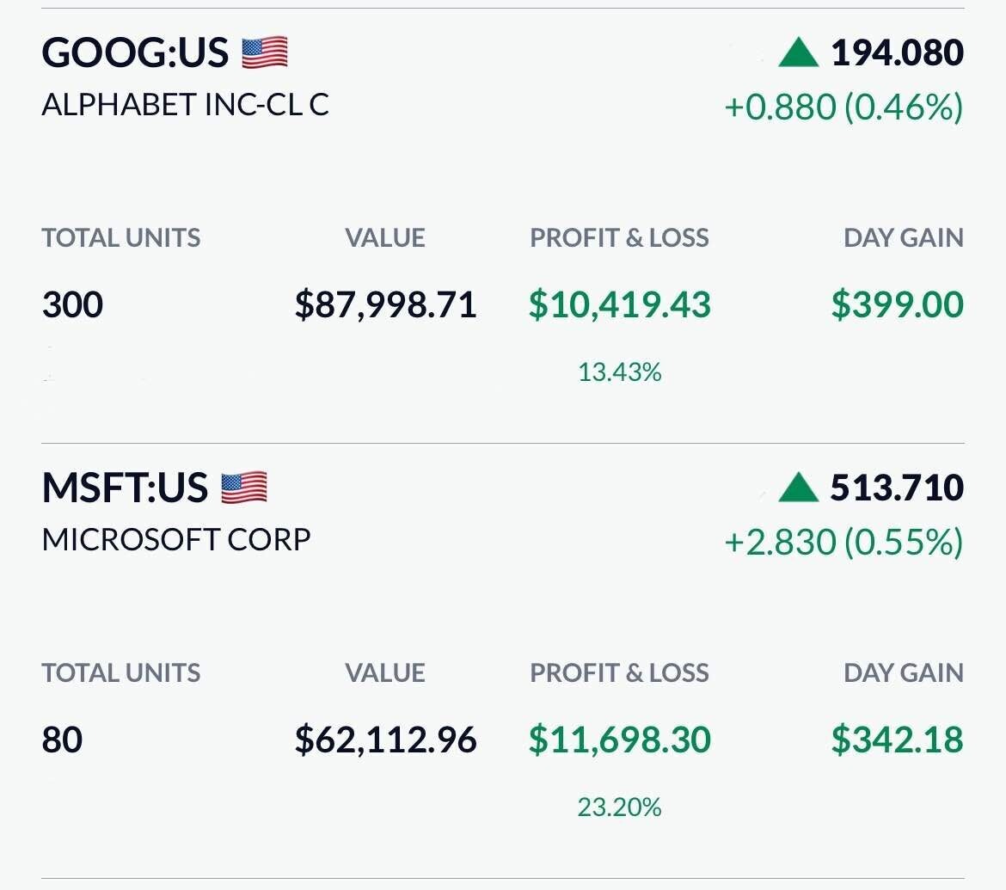This screenshot has width=1006, height=890.
Task: Click Microsoft price change +2.830 (0.55%)
Action: click(x=843, y=543)
